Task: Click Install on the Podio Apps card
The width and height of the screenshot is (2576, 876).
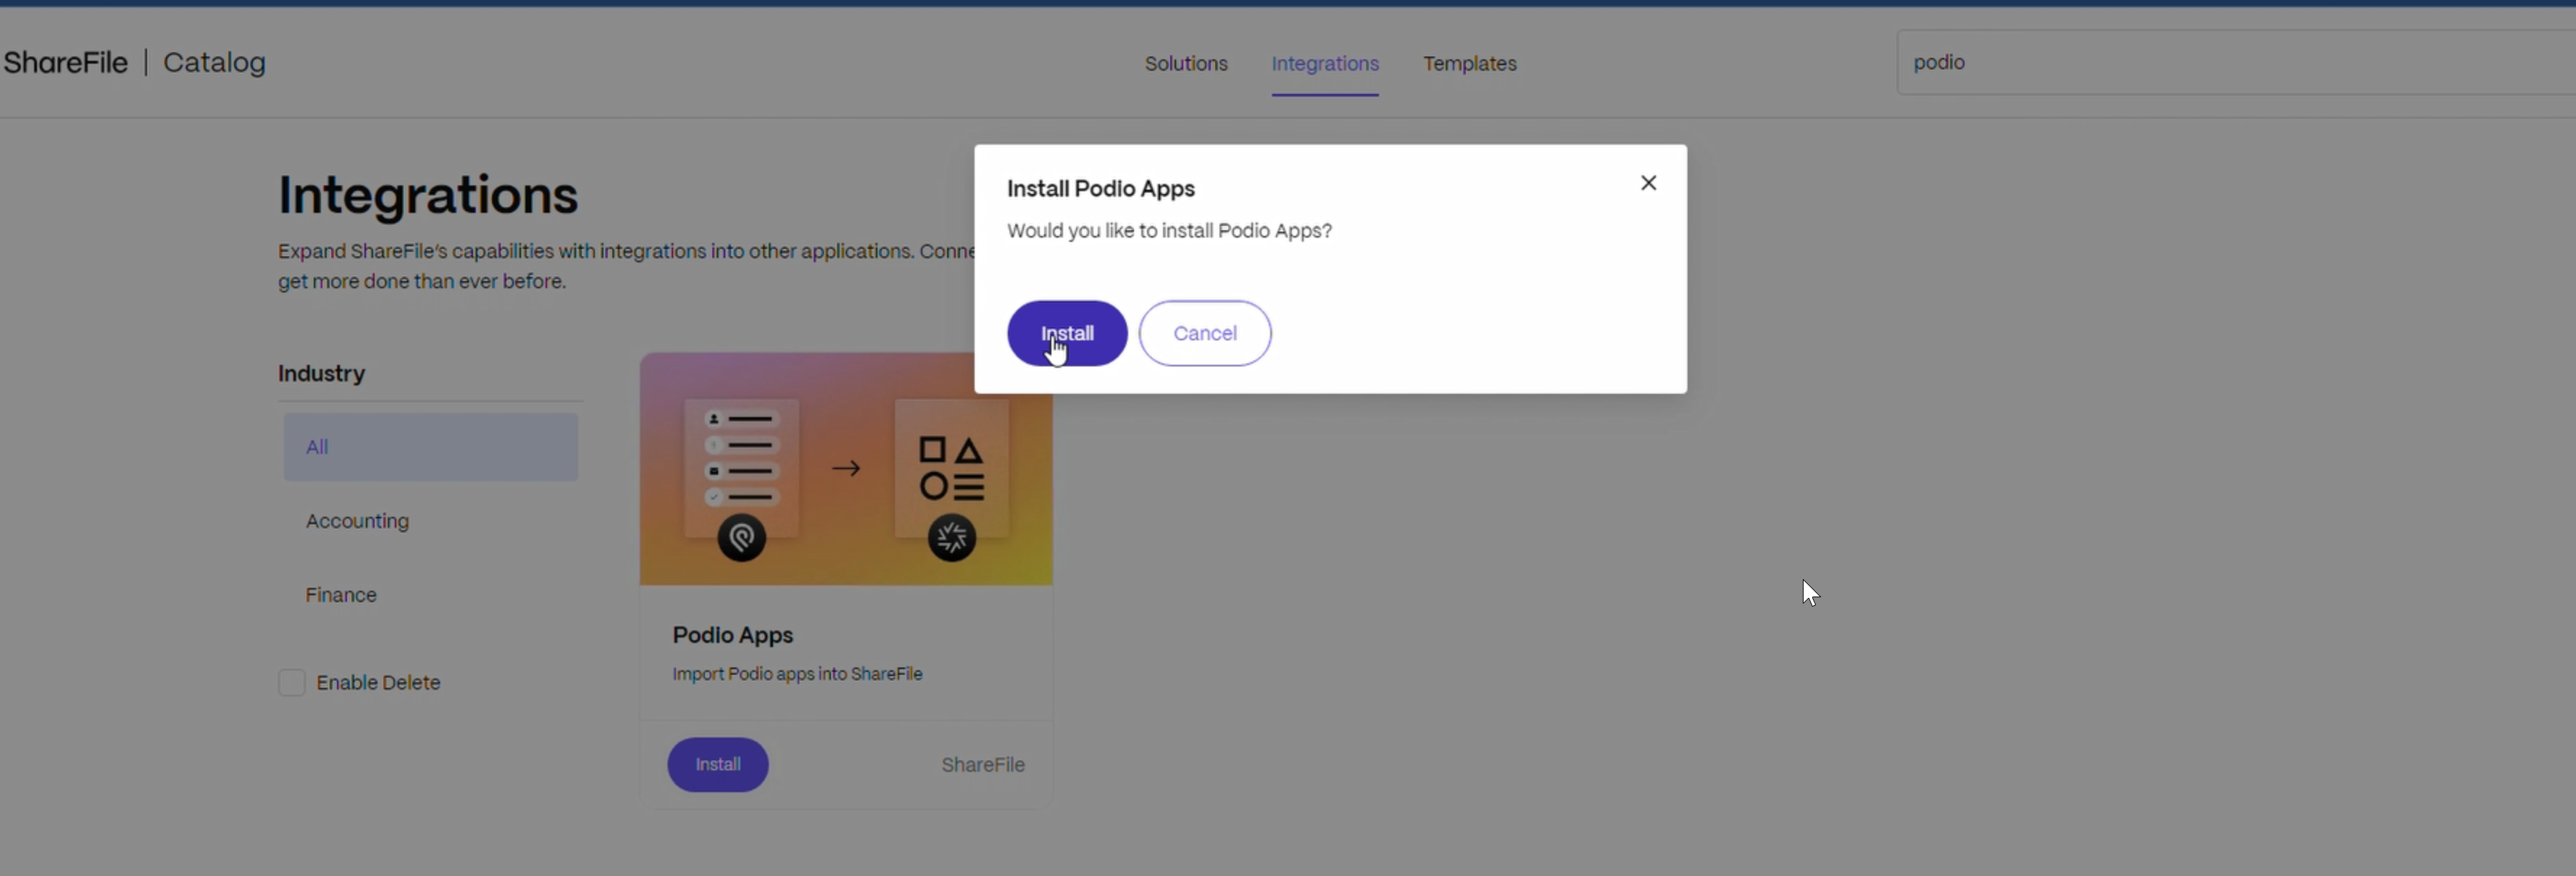Action: click(x=718, y=765)
